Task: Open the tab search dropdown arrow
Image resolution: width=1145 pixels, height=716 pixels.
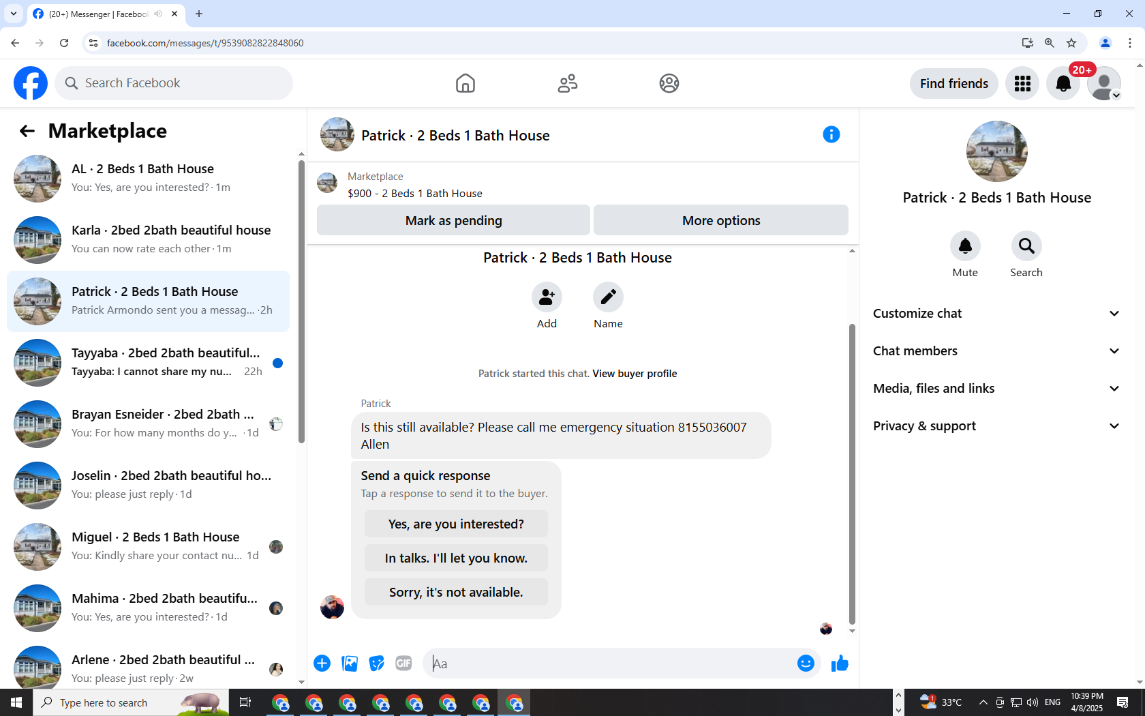Action: coord(14,14)
